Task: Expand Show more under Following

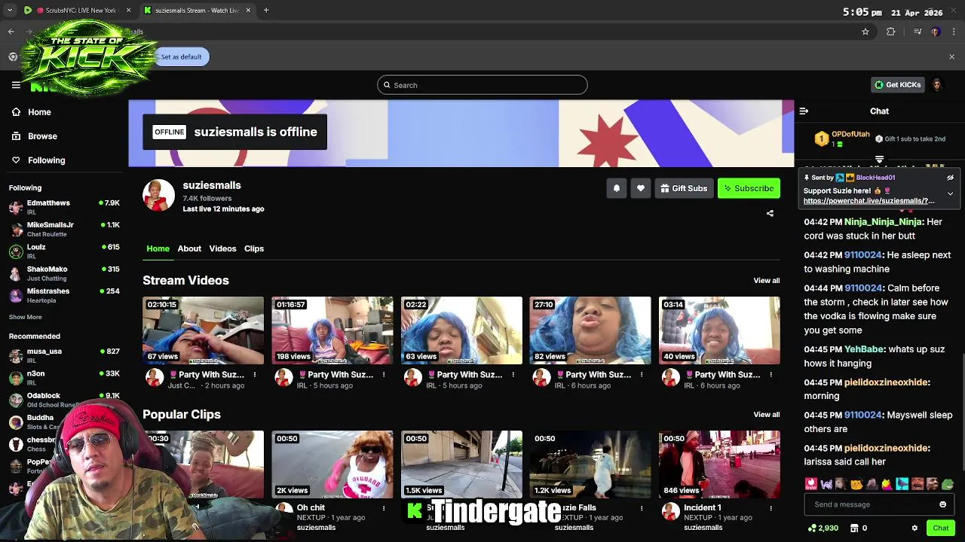Action: tap(25, 317)
